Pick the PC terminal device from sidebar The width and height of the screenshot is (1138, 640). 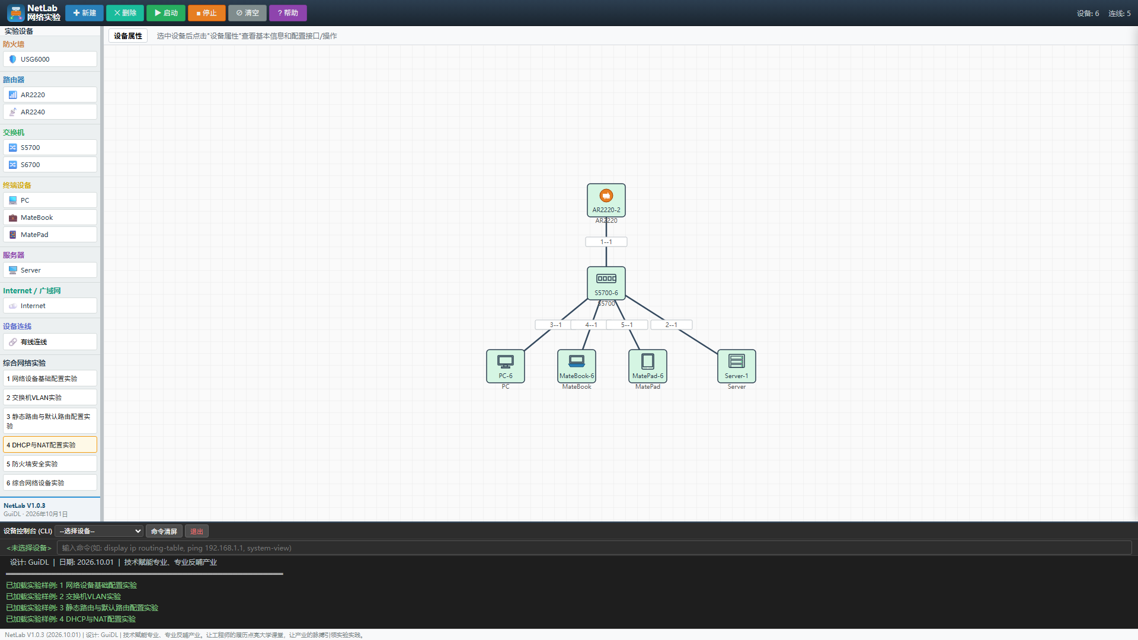coord(50,200)
